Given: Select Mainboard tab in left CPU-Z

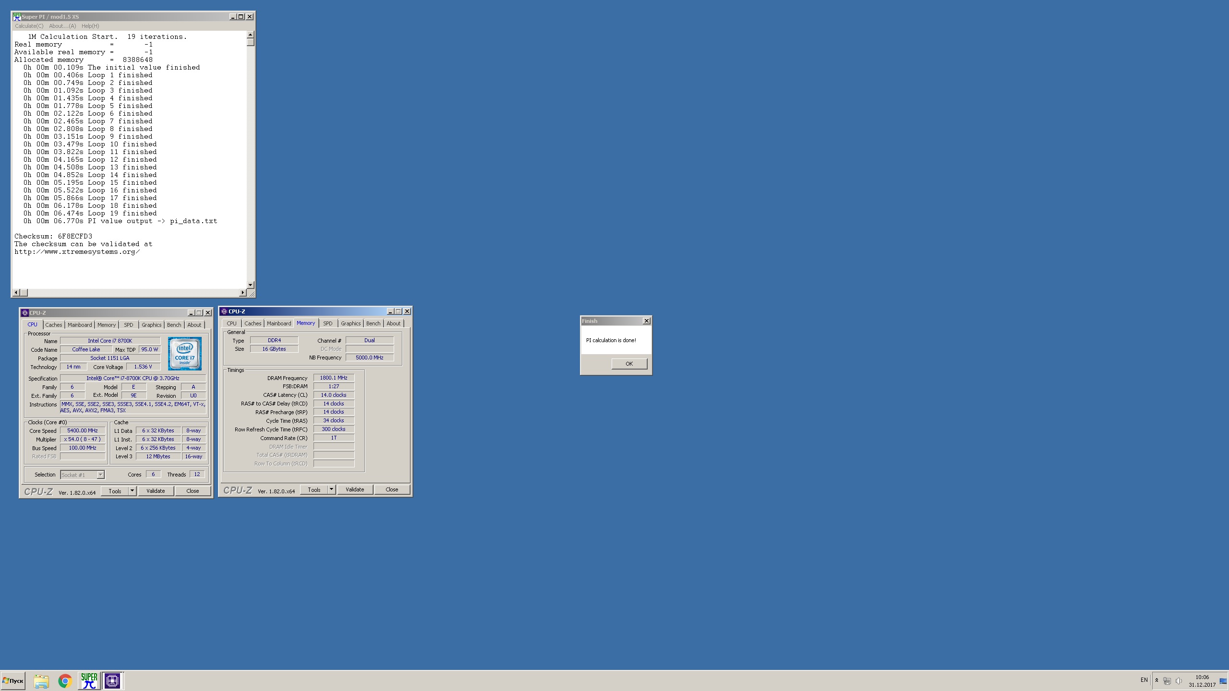Looking at the screenshot, I should click(80, 325).
